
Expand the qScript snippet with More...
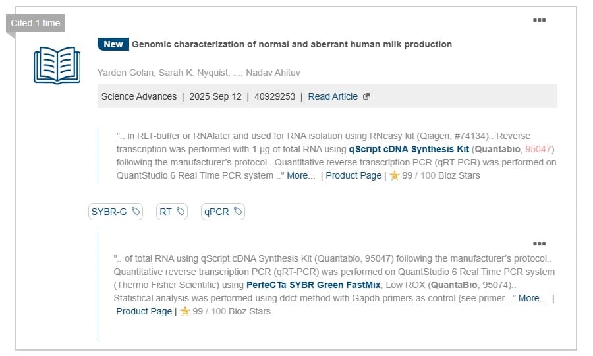[301, 175]
